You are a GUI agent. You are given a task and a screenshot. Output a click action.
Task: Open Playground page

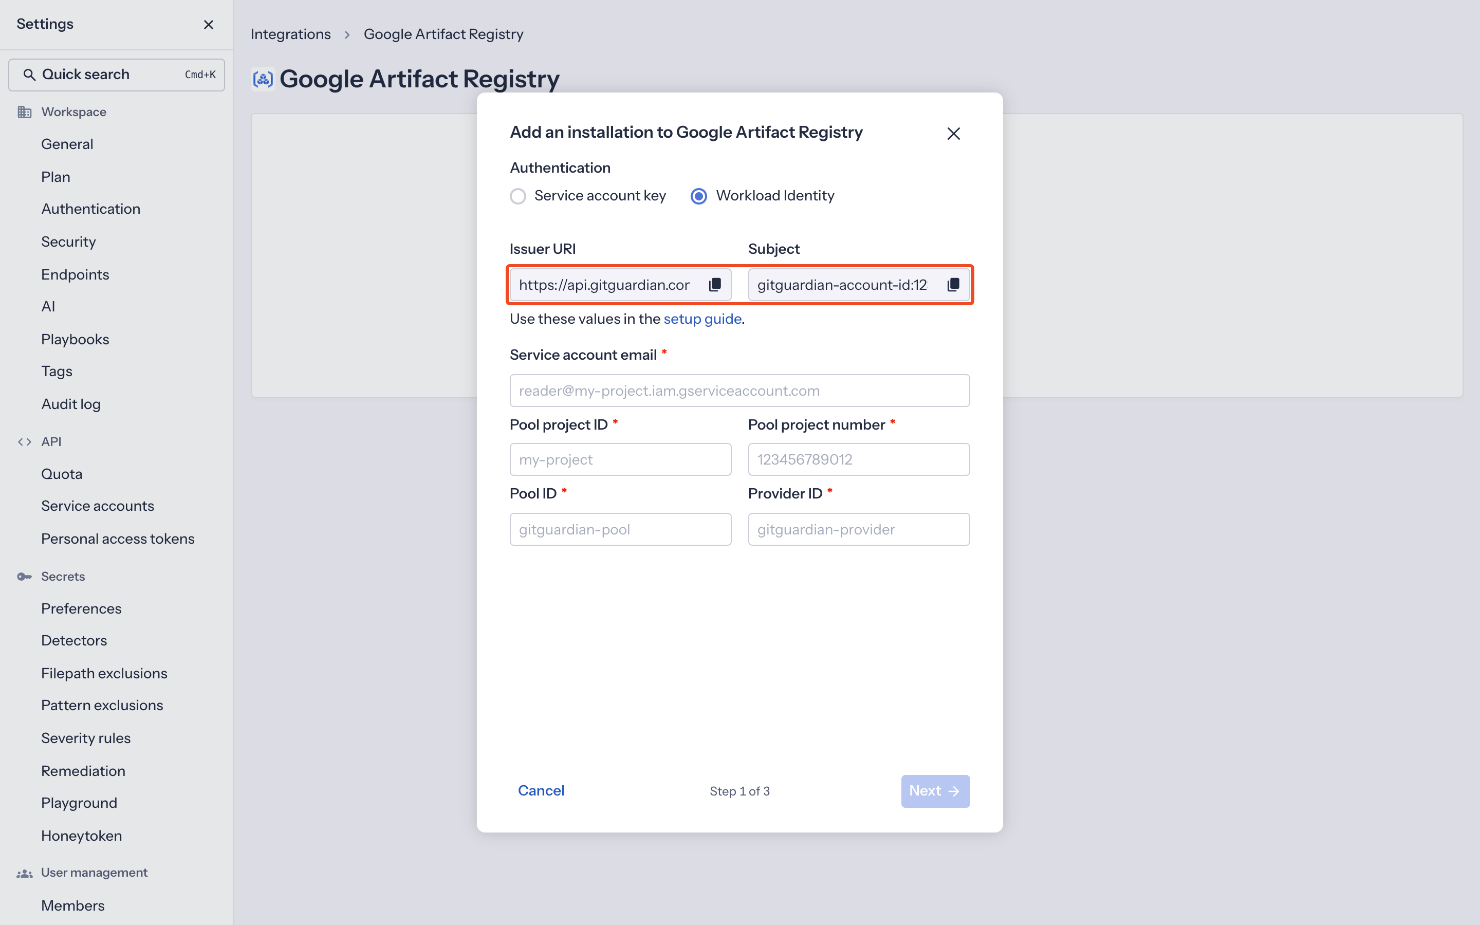pyautogui.click(x=80, y=803)
